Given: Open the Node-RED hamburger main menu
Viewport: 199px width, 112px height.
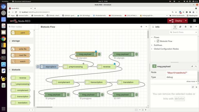Looking at the screenshot, I should coord(194,21).
